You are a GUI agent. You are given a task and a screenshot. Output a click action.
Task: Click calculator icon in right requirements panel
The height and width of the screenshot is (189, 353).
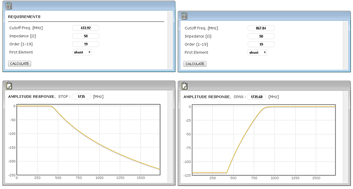click(184, 16)
